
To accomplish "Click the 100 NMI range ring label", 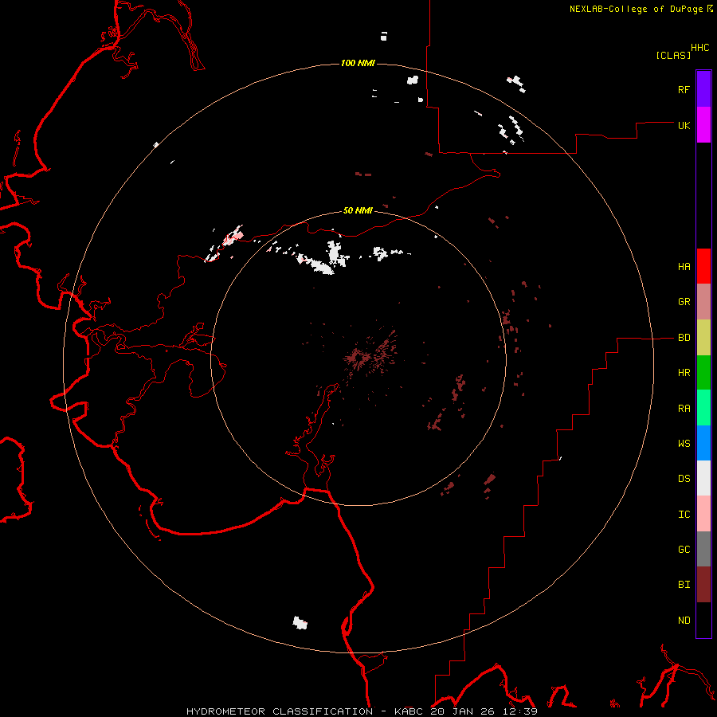I will 358,63.
